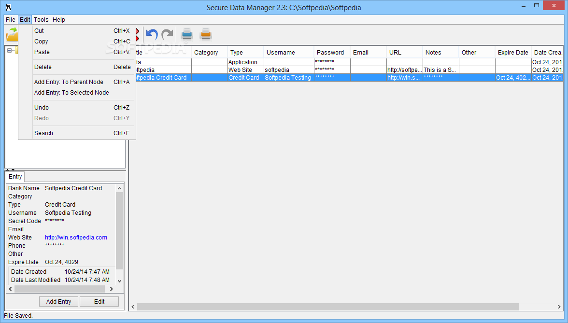
Task: Click the entry panel scroll left arrow
Action: coord(10,289)
